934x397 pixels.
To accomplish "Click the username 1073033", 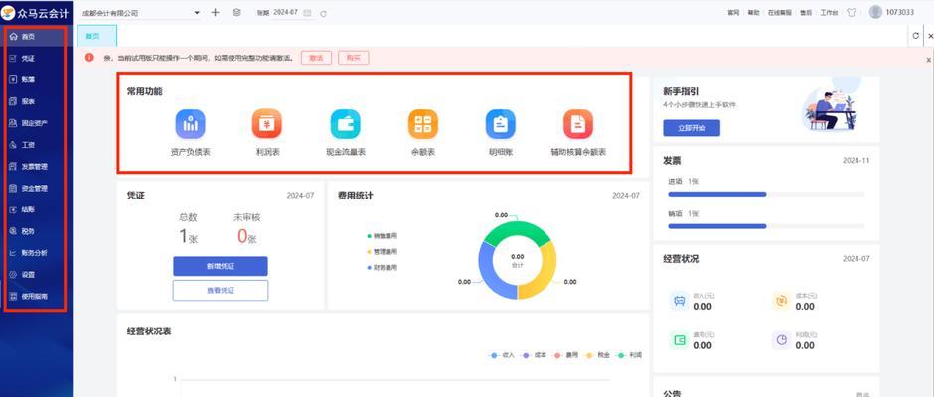I will pyautogui.click(x=900, y=13).
